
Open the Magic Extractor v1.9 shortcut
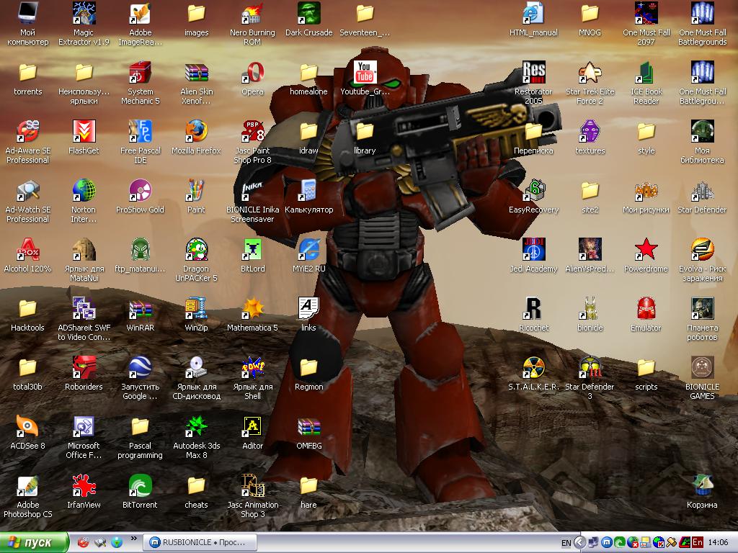pyautogui.click(x=84, y=13)
